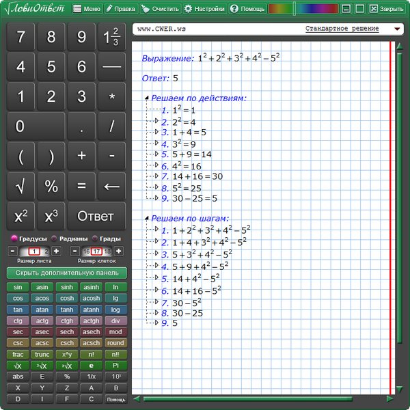Click the backspace arrow key
Viewport: 410px width, 410px height.
[111, 186]
